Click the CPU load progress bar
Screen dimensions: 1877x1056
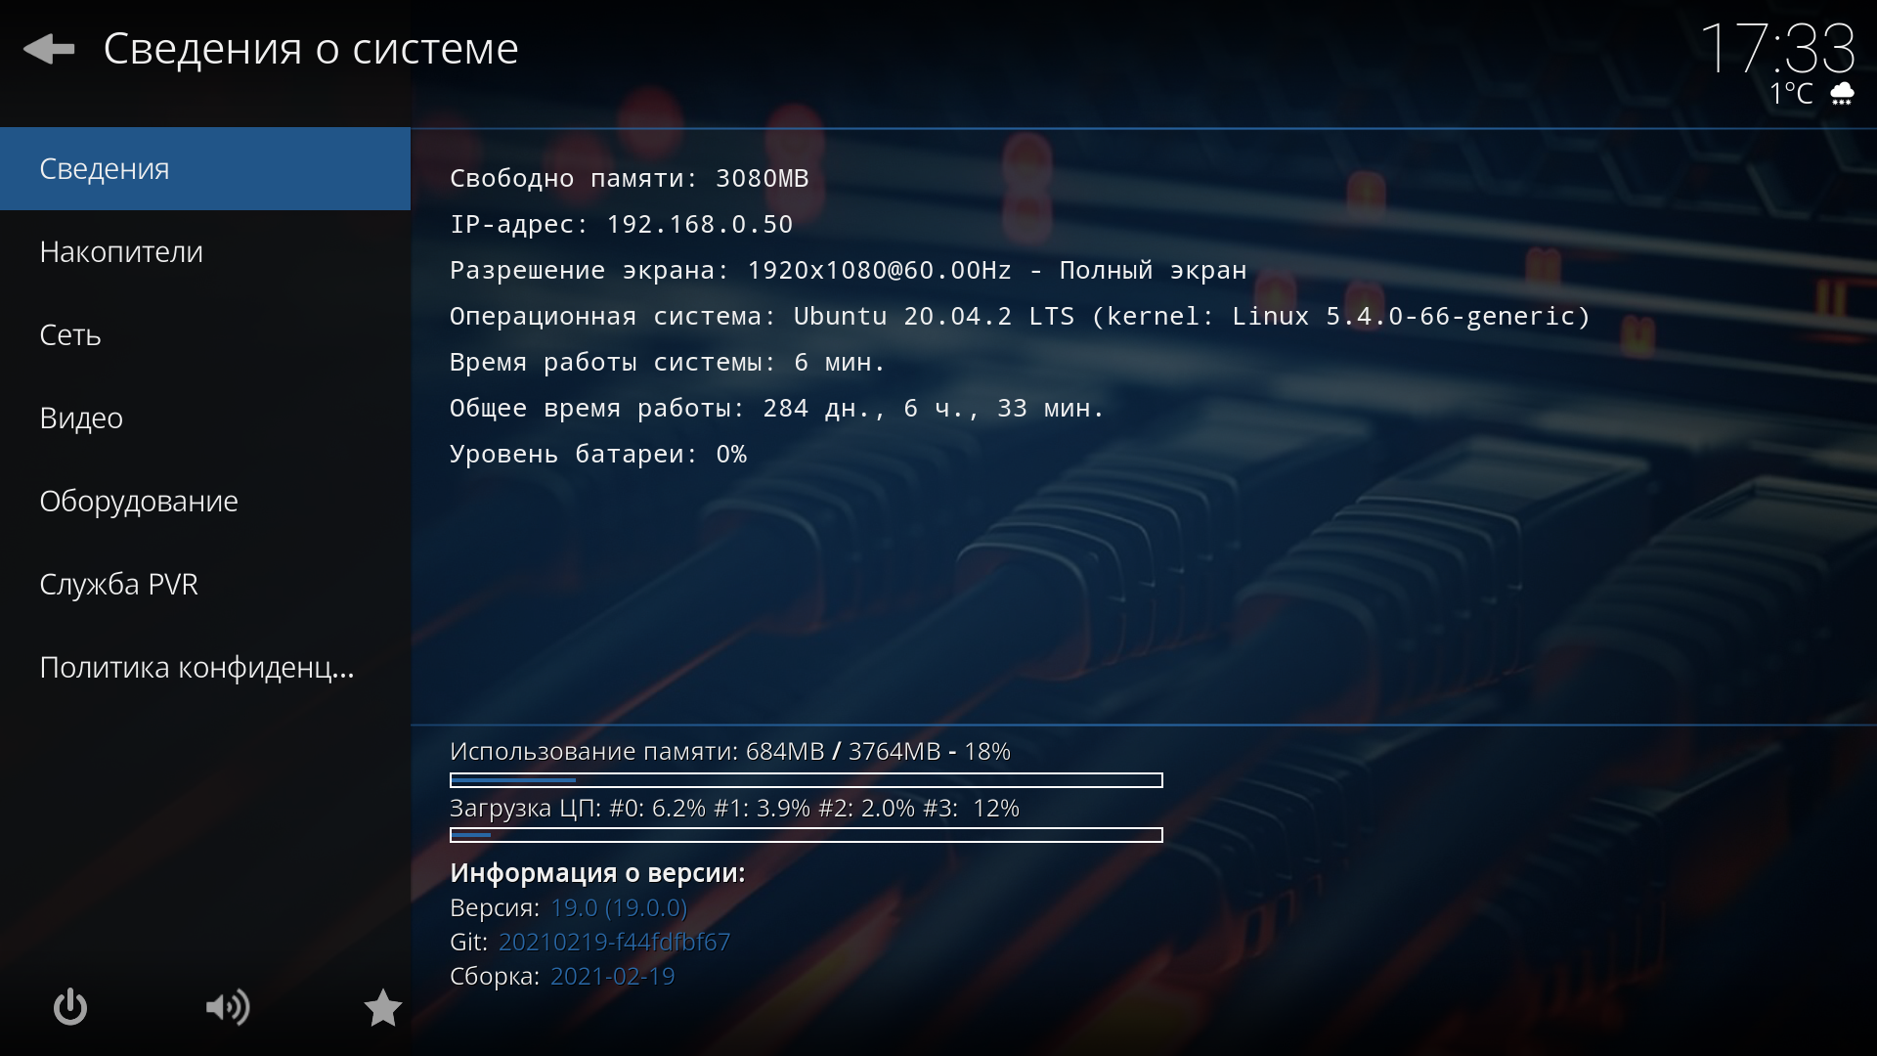pyautogui.click(x=806, y=835)
